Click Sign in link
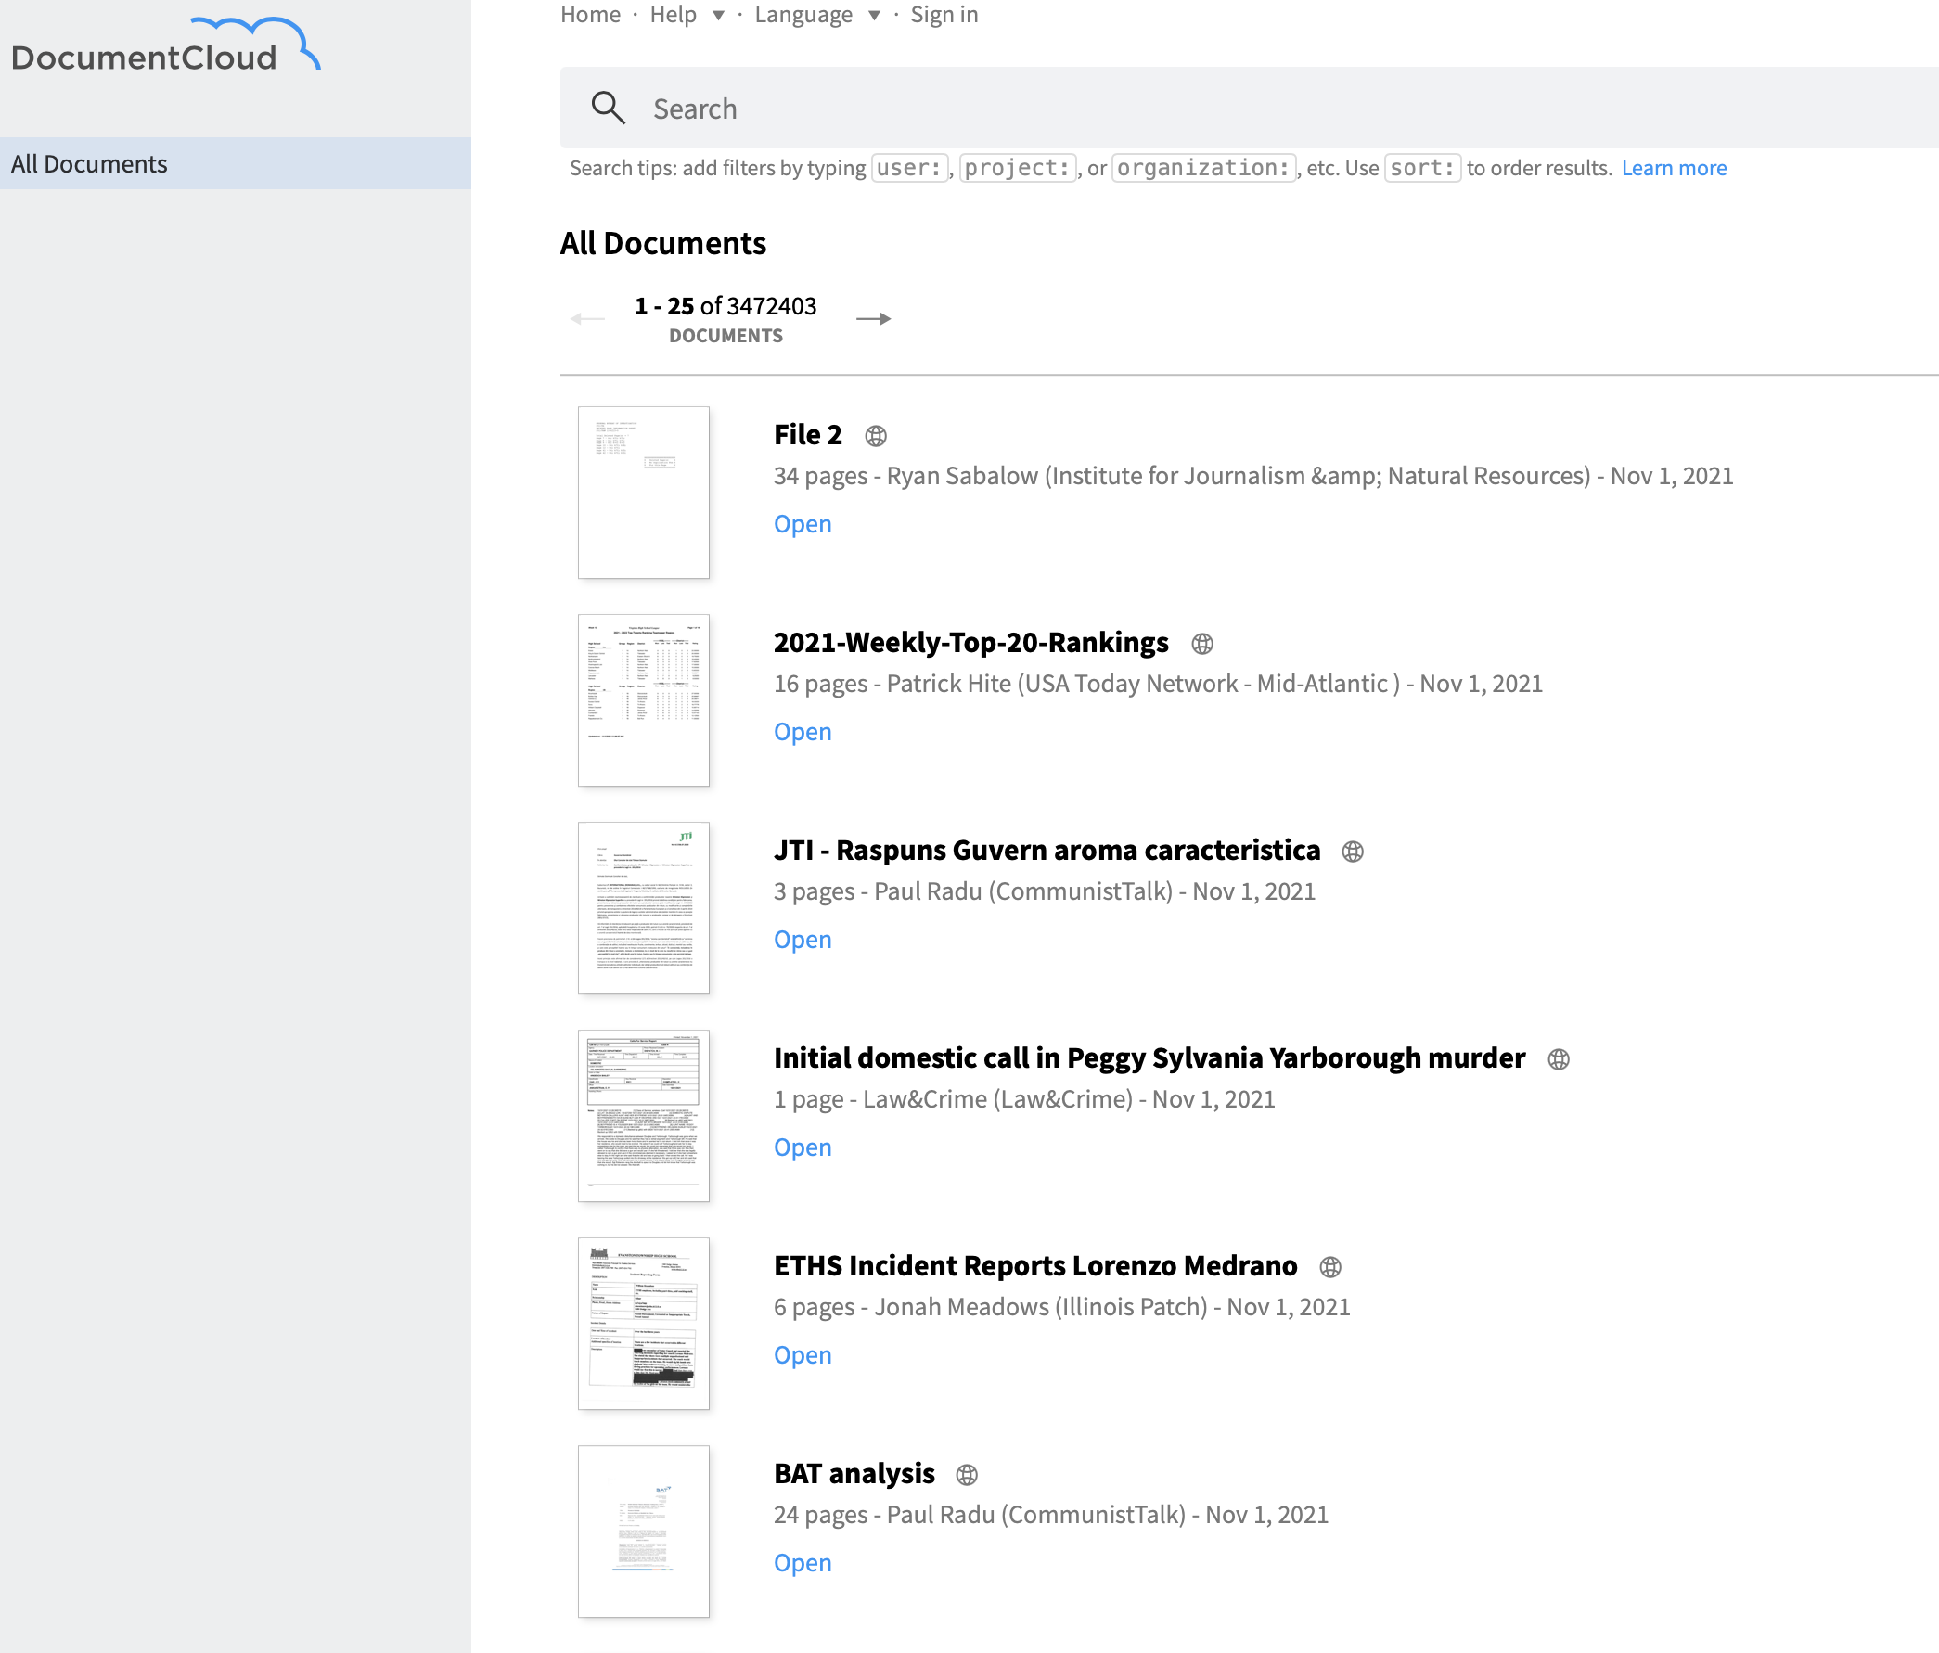The height and width of the screenshot is (1653, 1939). [944, 15]
